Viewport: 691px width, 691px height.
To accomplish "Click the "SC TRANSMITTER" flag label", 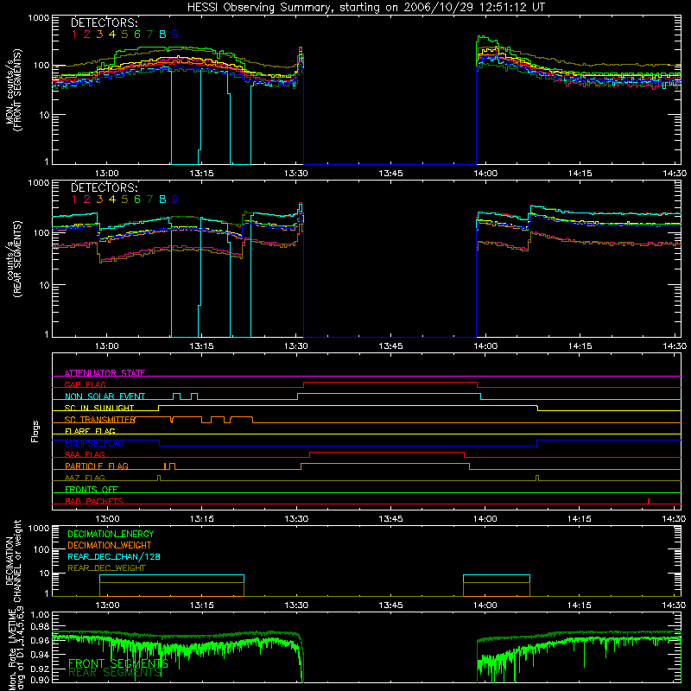I will pyautogui.click(x=100, y=420).
